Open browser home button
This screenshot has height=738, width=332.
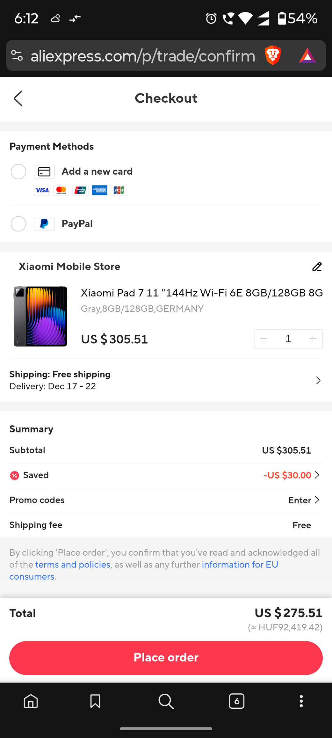click(x=31, y=701)
